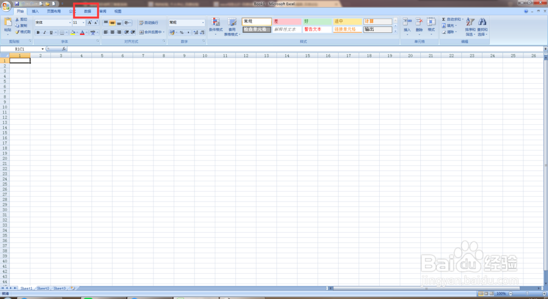The width and height of the screenshot is (548, 299).
Task: Set top vertical alignment
Action: tap(106, 22)
